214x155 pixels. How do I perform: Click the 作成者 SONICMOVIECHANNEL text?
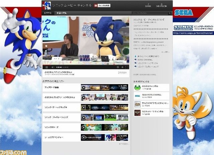pyautogui.click(x=145, y=75)
